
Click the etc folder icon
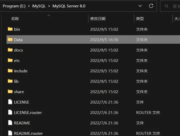[10, 60]
